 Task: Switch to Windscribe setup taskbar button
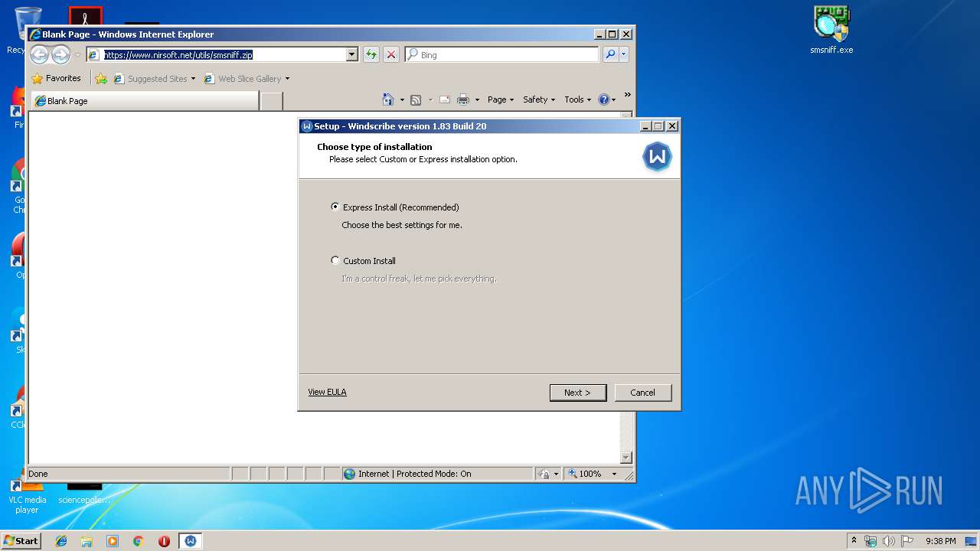click(x=191, y=541)
